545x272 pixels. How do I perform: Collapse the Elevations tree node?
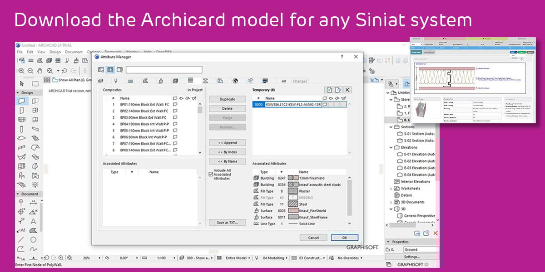(391, 147)
